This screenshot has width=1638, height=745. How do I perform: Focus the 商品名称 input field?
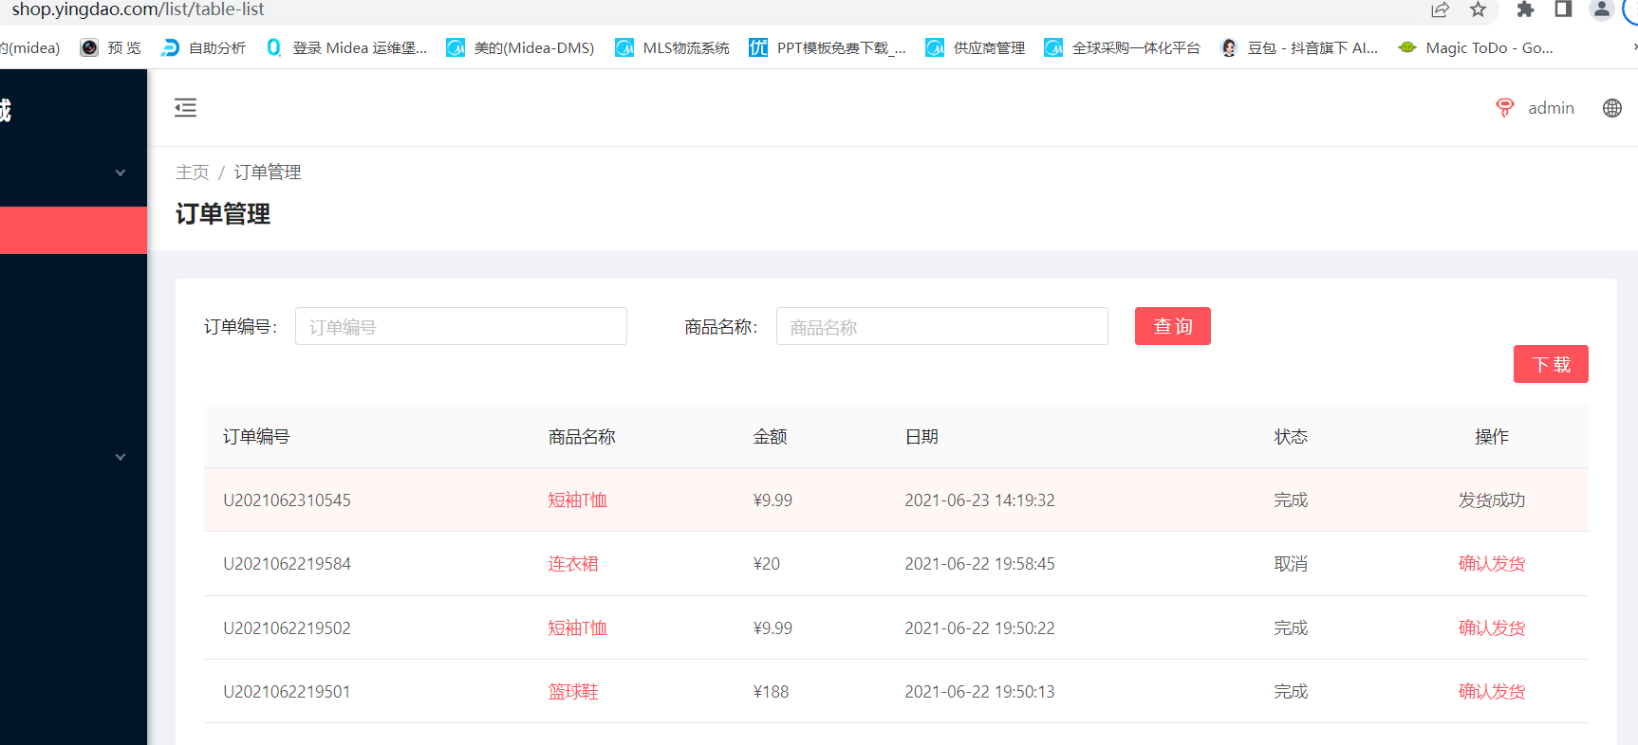tap(941, 326)
